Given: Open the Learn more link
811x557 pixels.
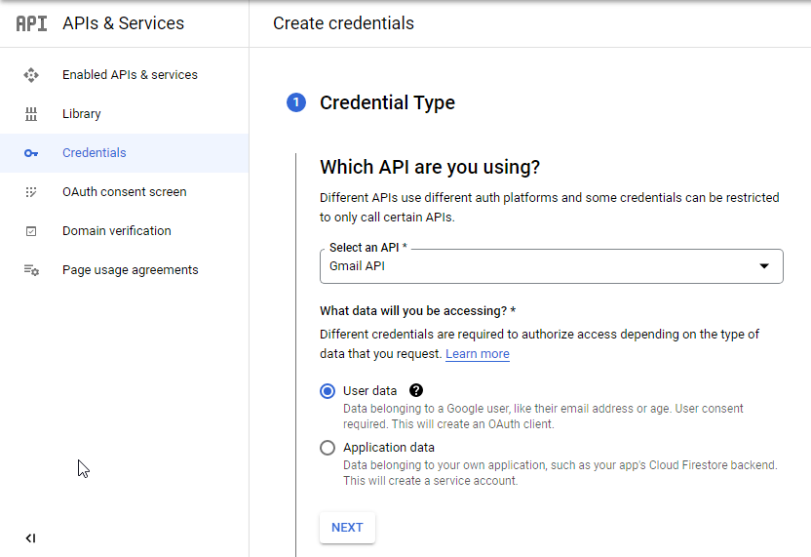Looking at the screenshot, I should click(x=478, y=353).
